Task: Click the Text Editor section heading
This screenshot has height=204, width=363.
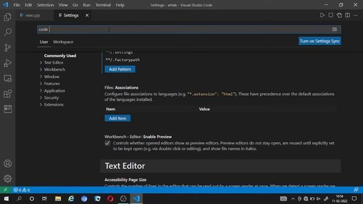Action: pyautogui.click(x=125, y=166)
